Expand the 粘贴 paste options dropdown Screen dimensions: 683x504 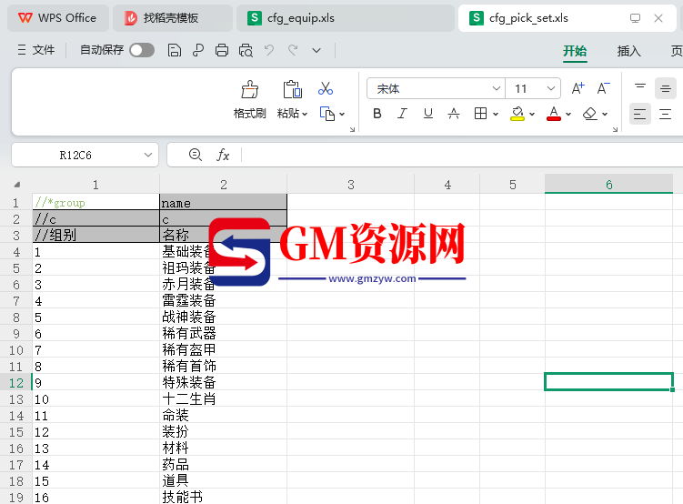[305, 115]
